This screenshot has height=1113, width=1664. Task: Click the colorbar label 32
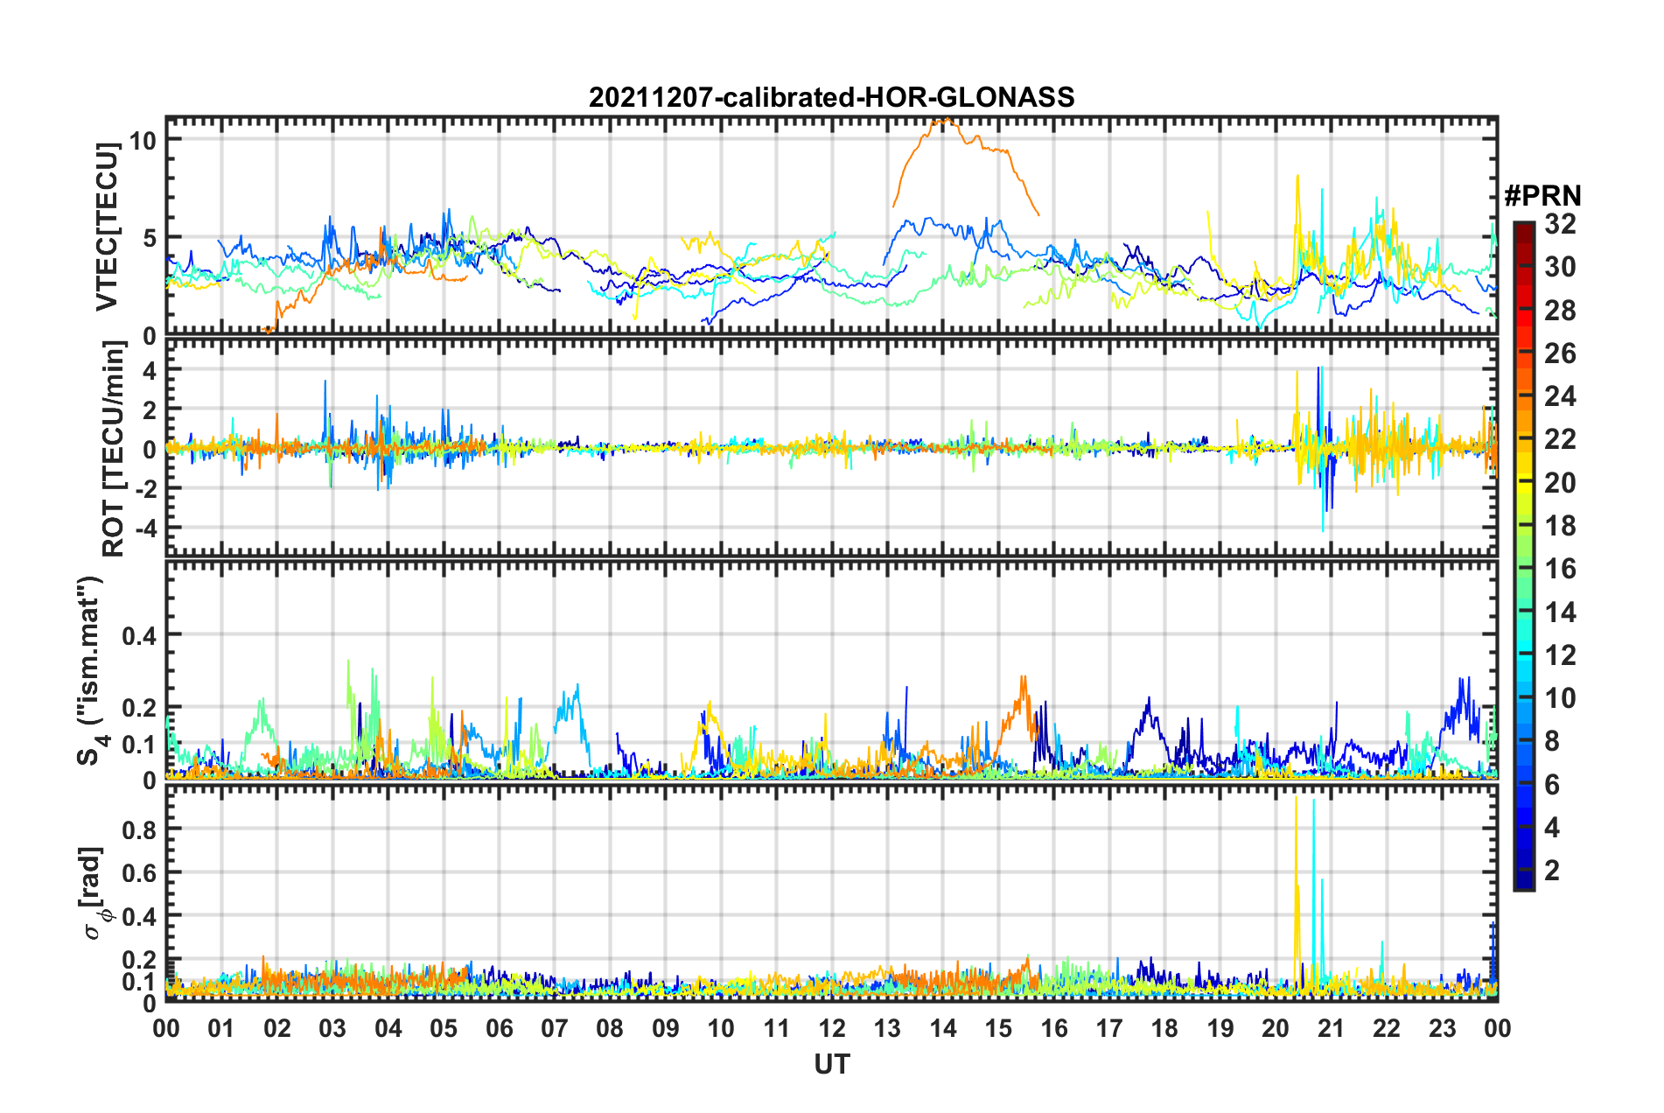(x=1560, y=224)
